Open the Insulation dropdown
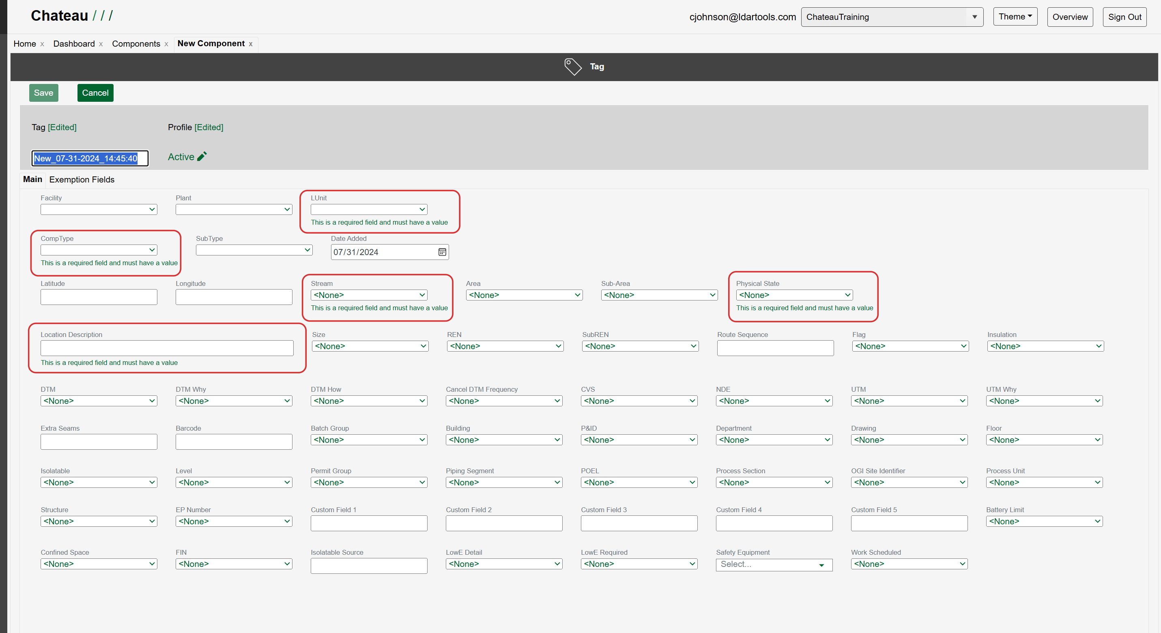The height and width of the screenshot is (633, 1161). (x=1046, y=346)
